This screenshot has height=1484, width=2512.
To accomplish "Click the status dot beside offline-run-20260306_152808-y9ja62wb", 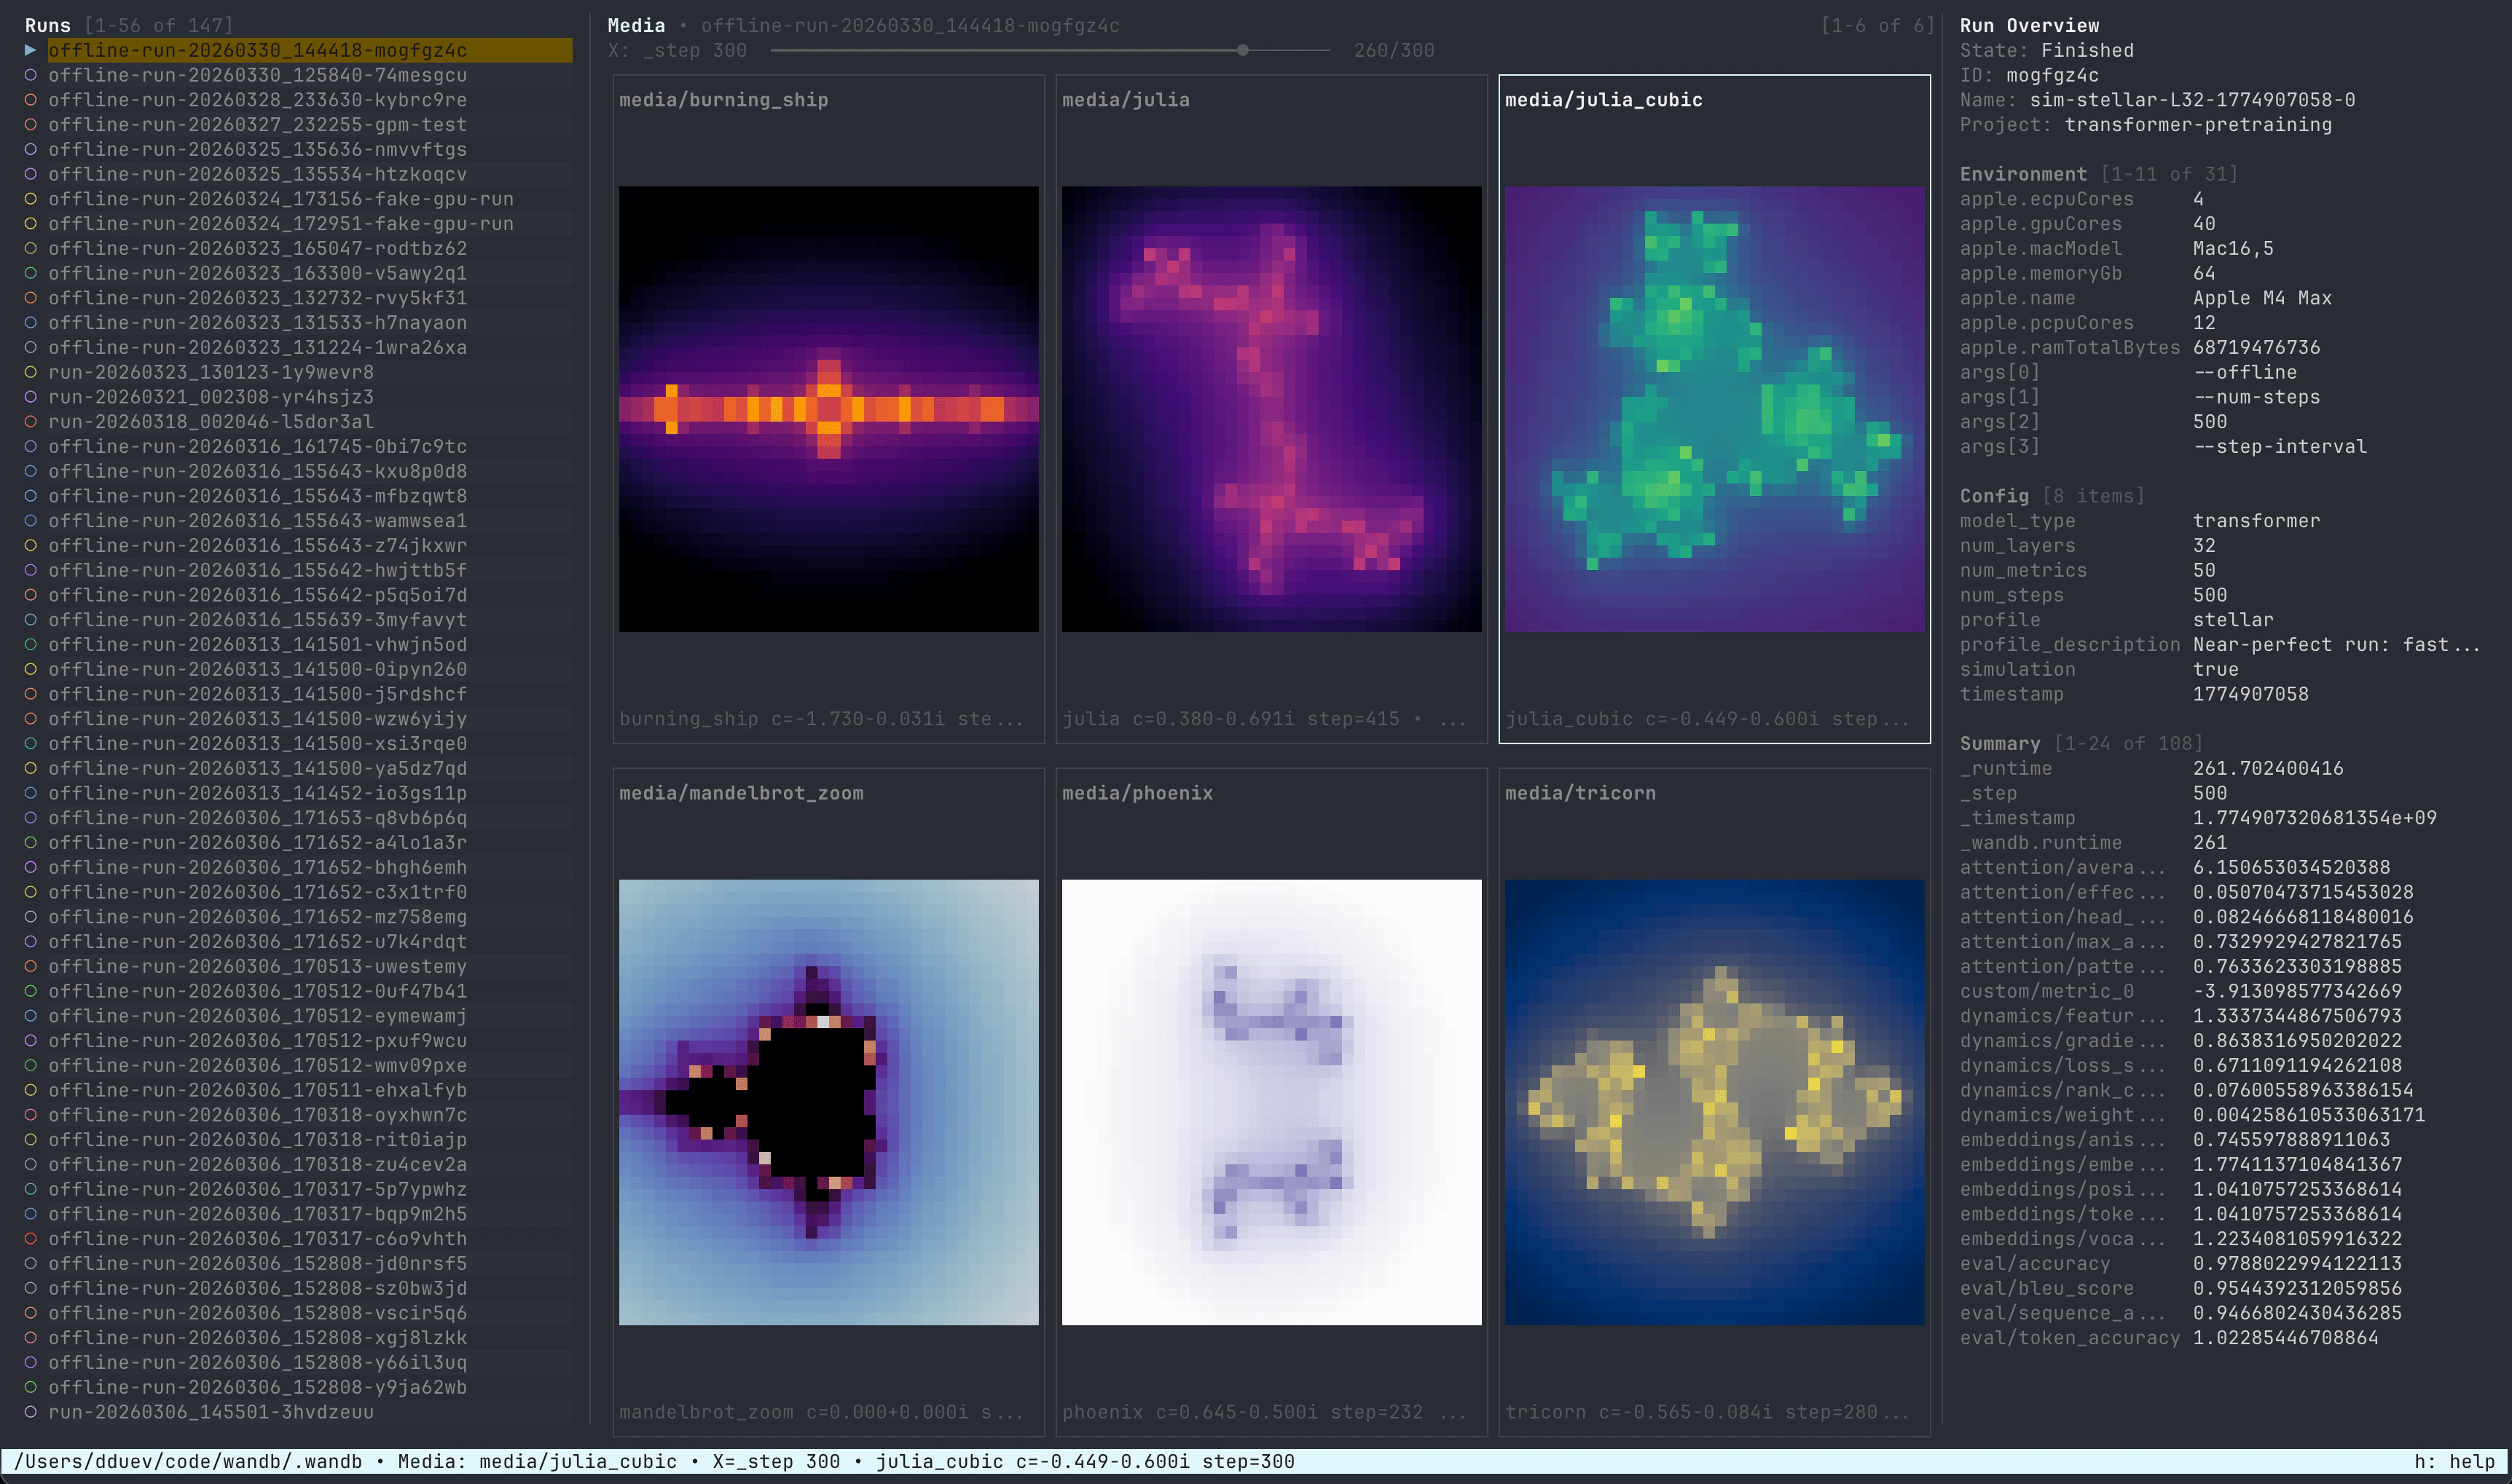I will [33, 1387].
